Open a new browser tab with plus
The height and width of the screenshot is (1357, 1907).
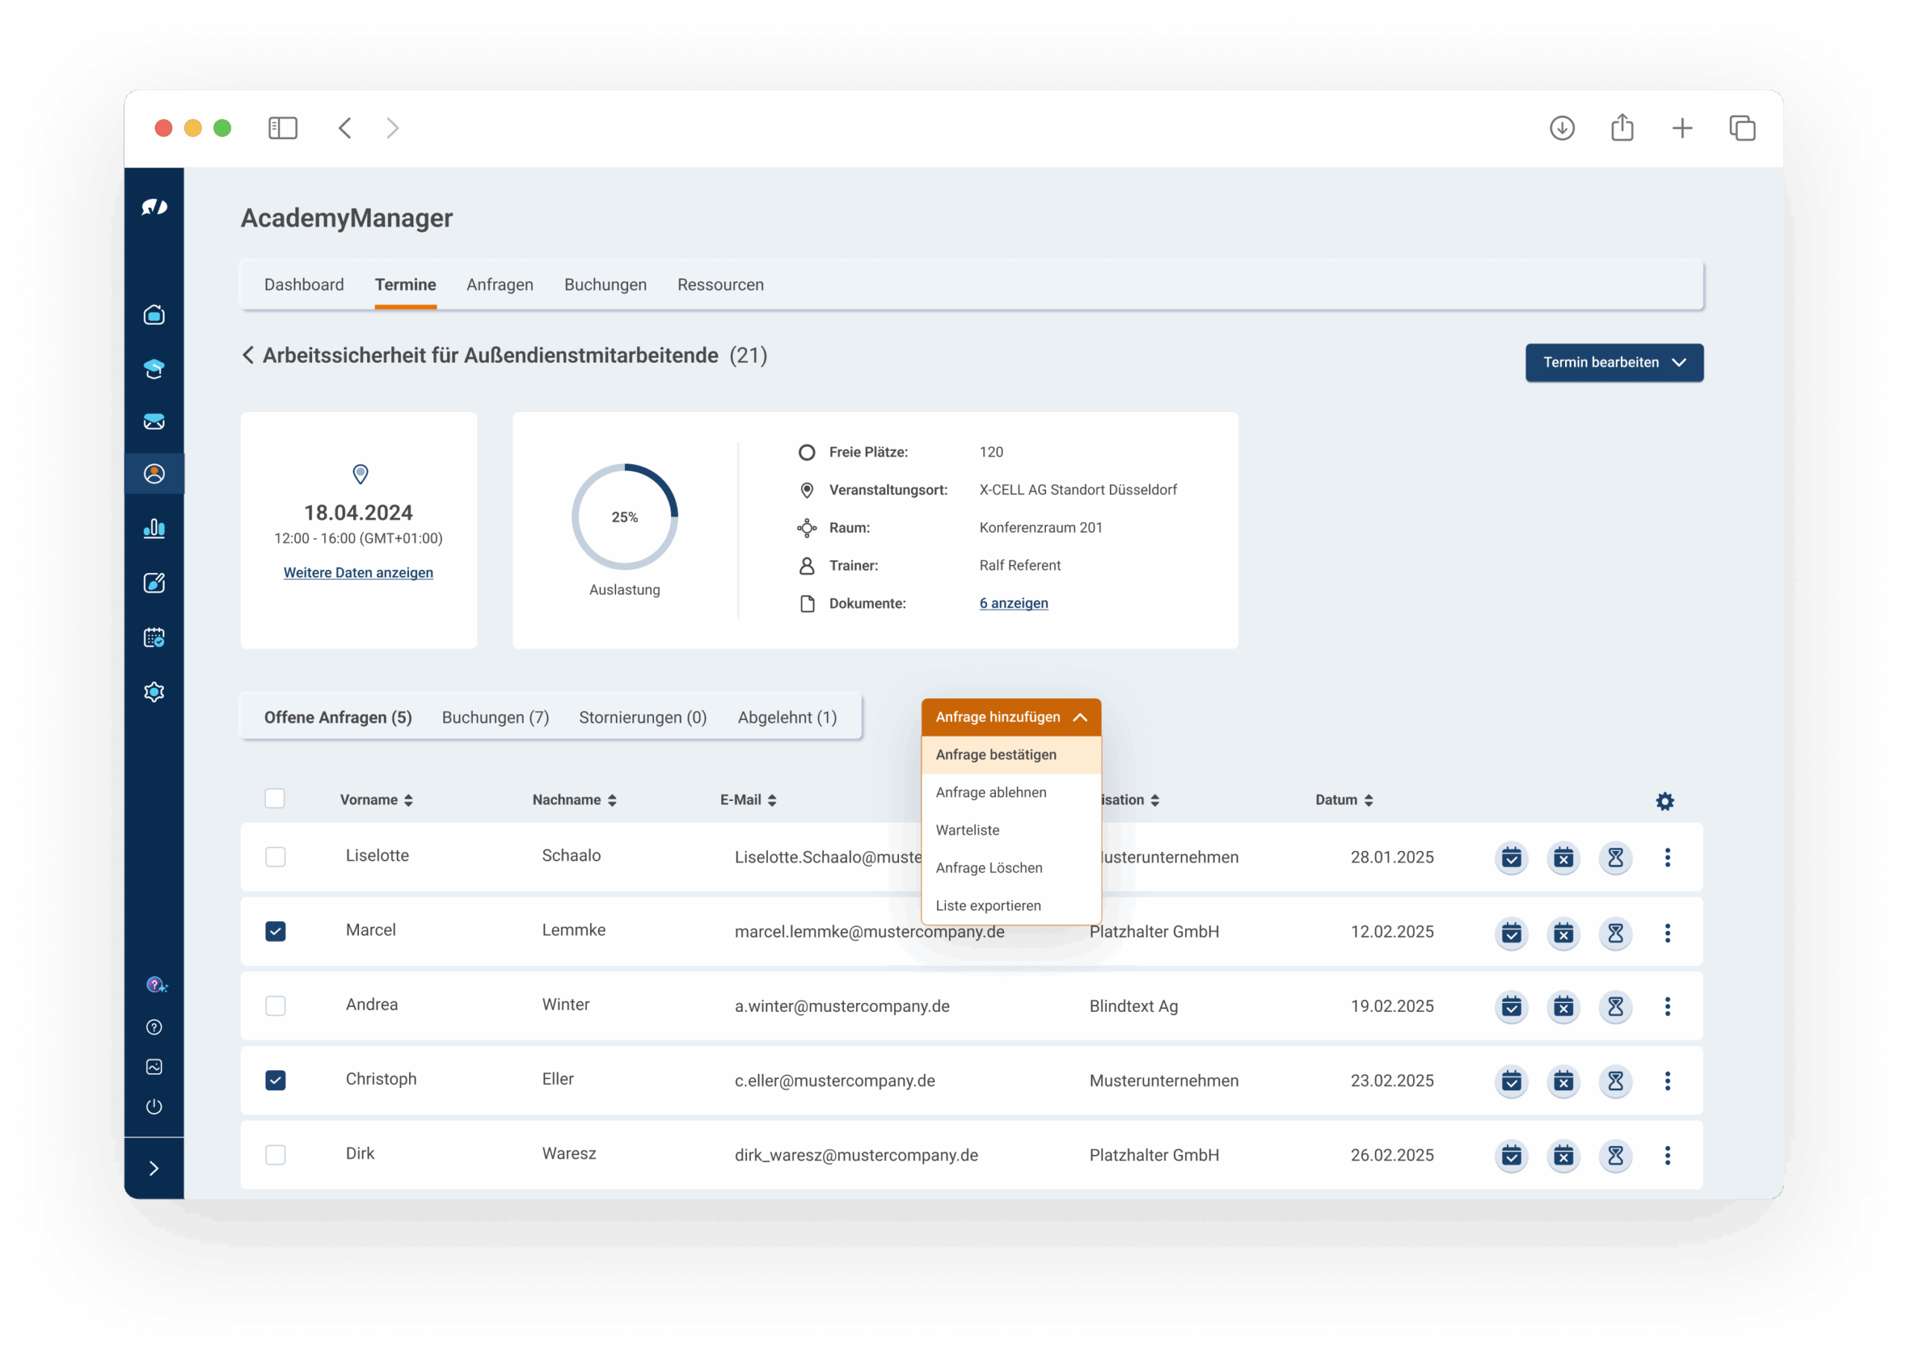pyautogui.click(x=1681, y=128)
